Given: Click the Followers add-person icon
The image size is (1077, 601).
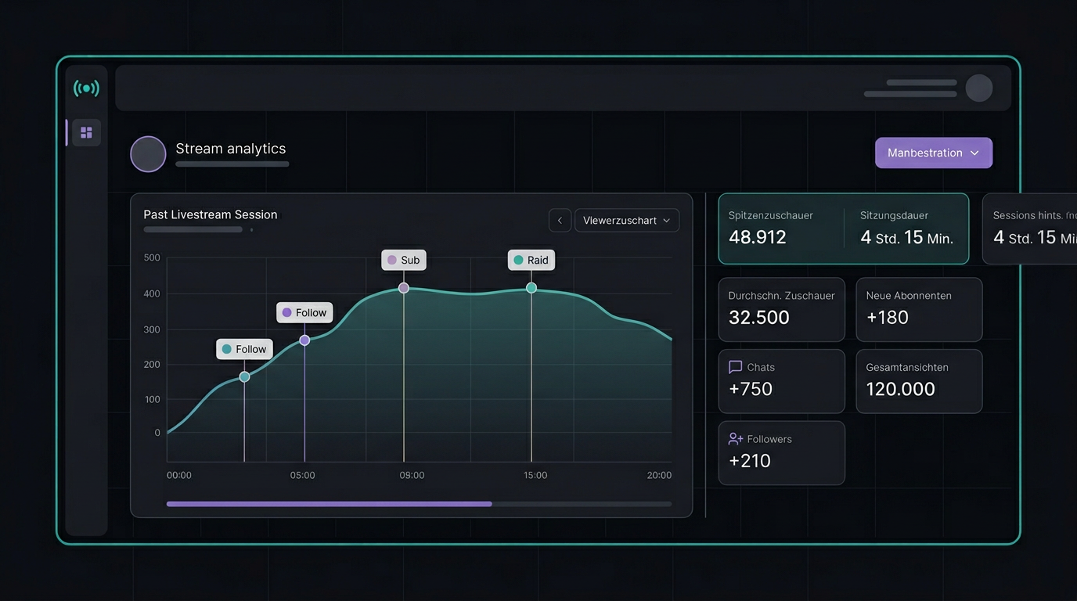Looking at the screenshot, I should 736,438.
